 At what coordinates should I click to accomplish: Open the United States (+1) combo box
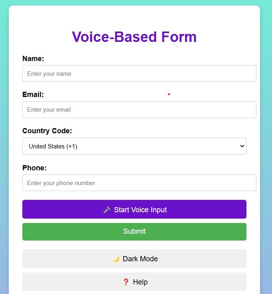(x=134, y=146)
